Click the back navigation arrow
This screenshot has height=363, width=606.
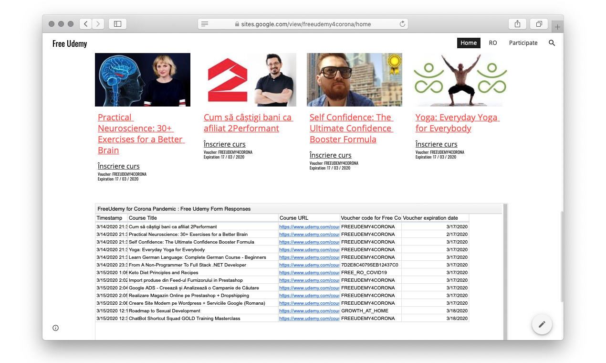coord(85,23)
